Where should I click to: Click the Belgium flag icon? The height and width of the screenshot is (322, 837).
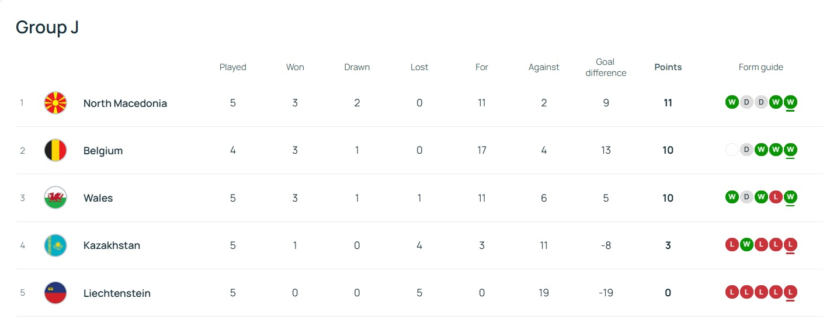[55, 151]
